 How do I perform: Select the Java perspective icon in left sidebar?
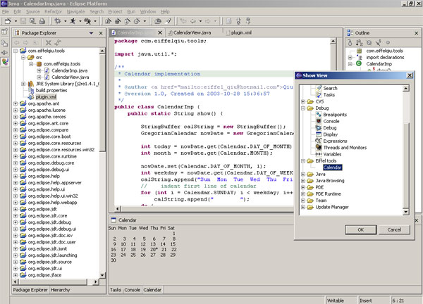coord(5,62)
